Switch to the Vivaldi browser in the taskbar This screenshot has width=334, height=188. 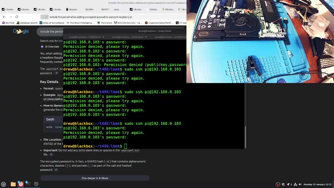tap(21, 184)
